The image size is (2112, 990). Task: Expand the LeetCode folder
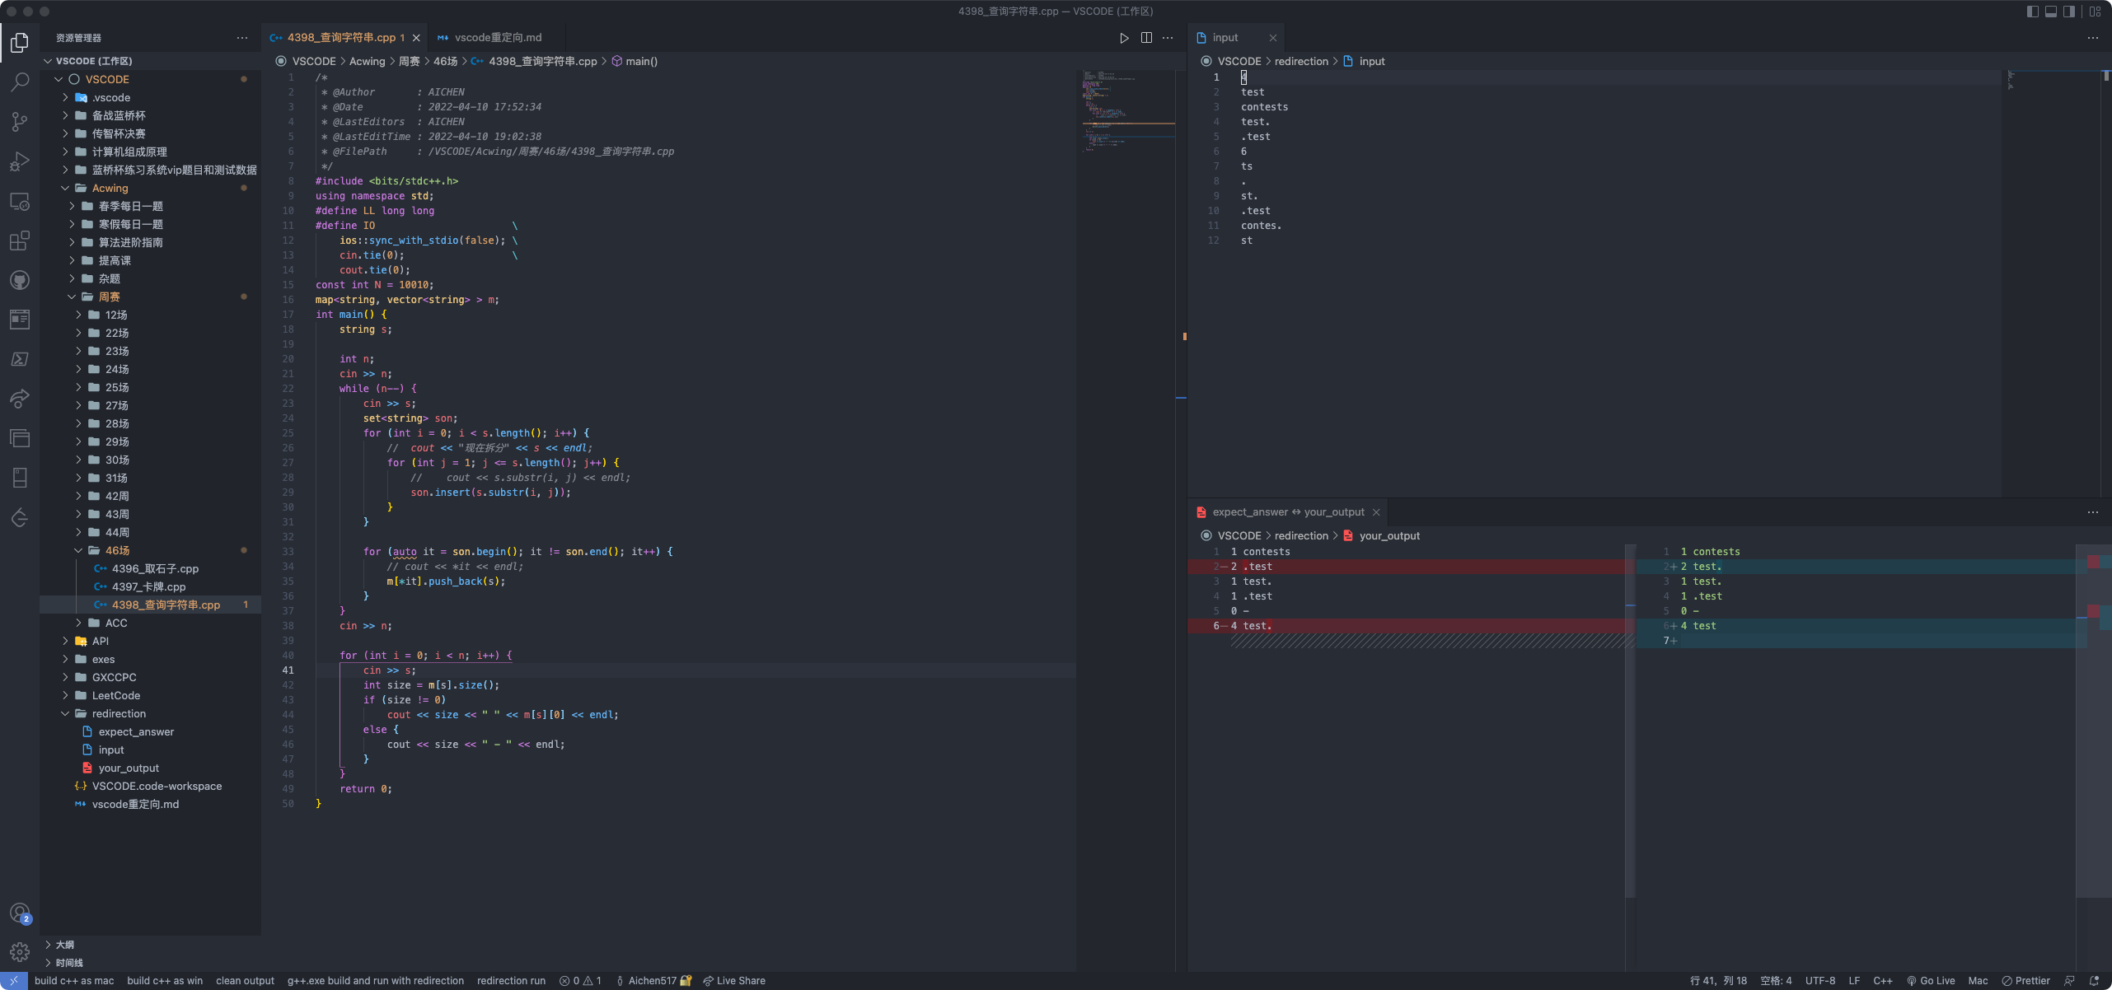point(150,695)
